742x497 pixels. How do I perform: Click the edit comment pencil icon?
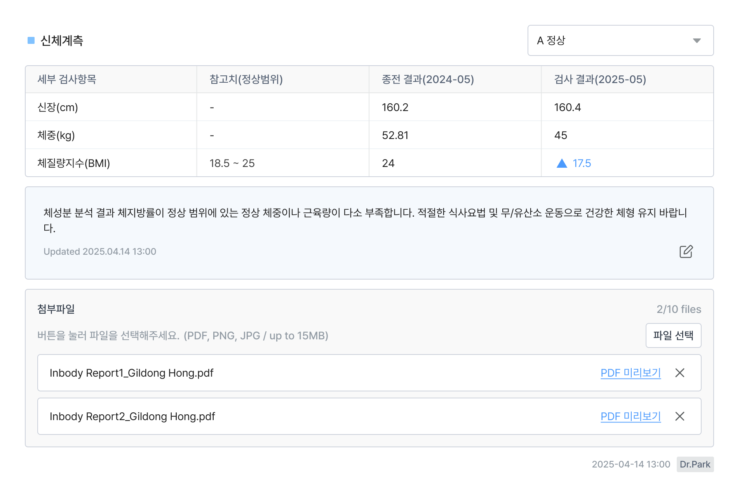(x=686, y=252)
